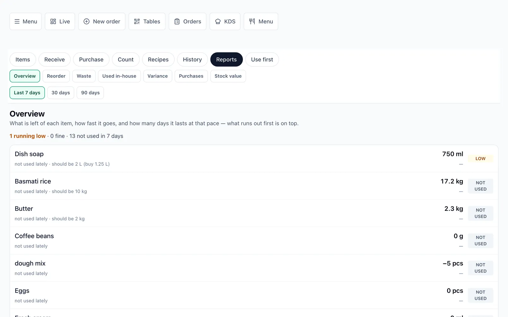The height and width of the screenshot is (317, 508).
Task: Open the Receive tab
Action: pos(55,60)
